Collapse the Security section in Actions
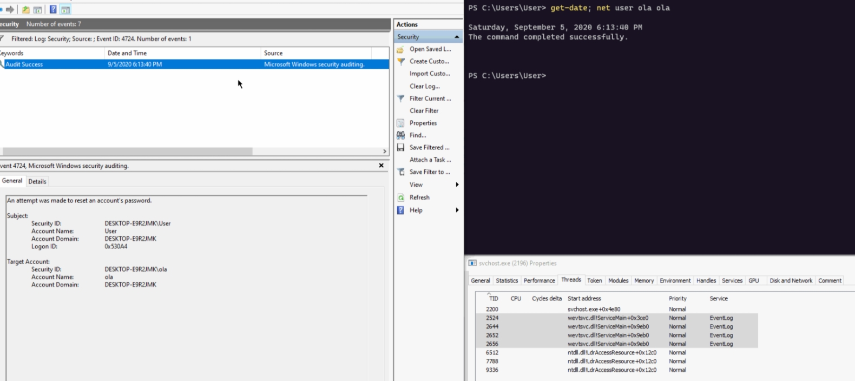 [x=457, y=37]
